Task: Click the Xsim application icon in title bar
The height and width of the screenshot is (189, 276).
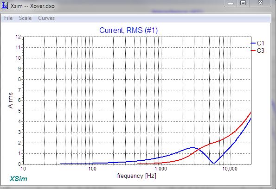Action: pyautogui.click(x=4, y=6)
